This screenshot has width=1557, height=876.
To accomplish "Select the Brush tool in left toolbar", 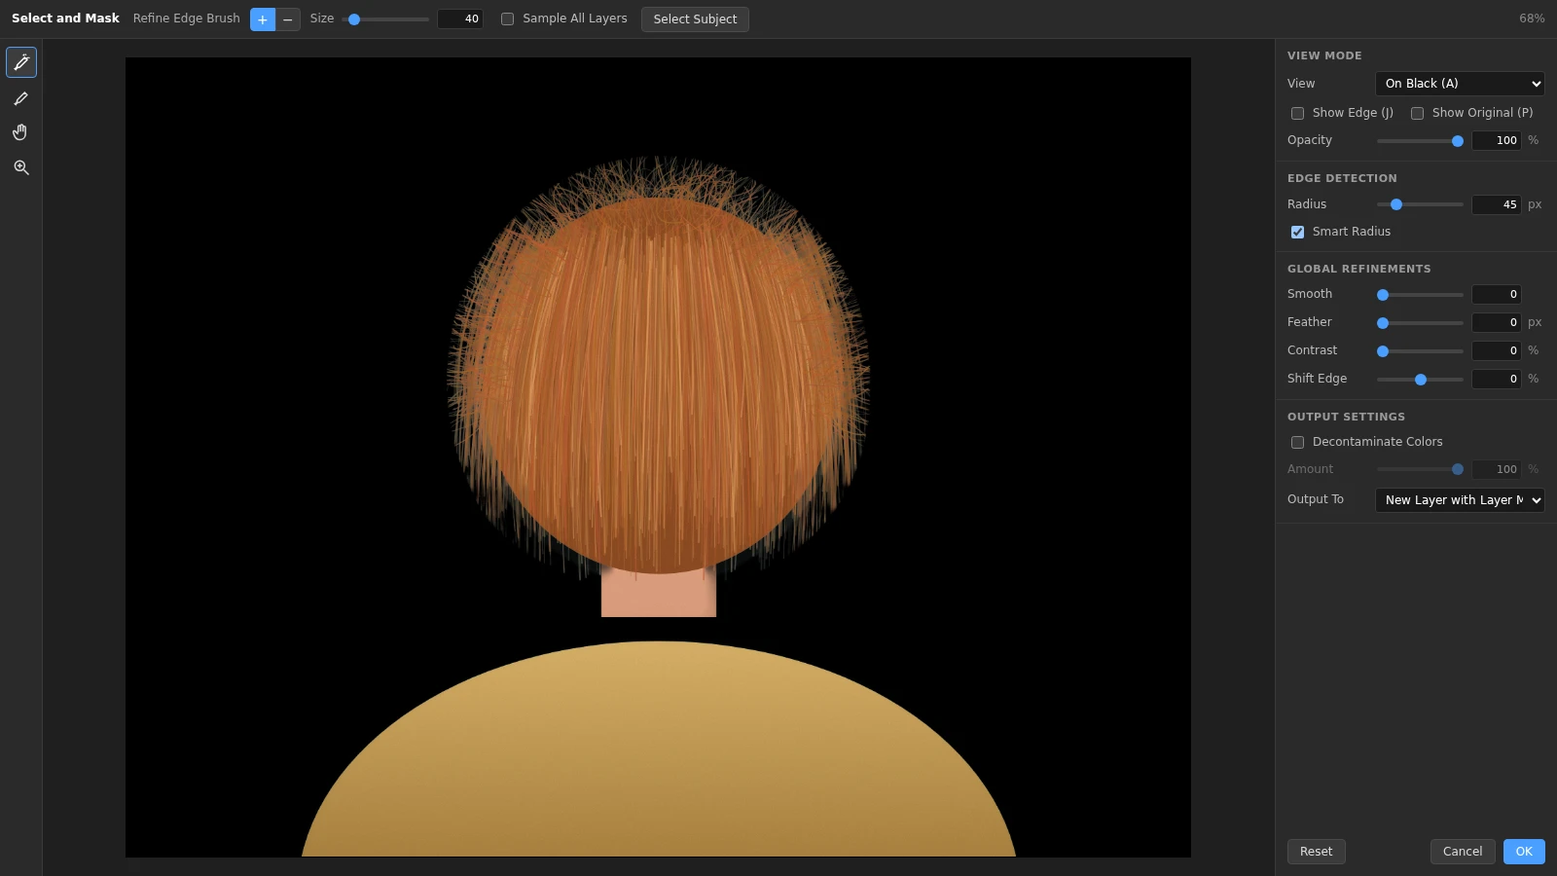I will click(x=21, y=98).
